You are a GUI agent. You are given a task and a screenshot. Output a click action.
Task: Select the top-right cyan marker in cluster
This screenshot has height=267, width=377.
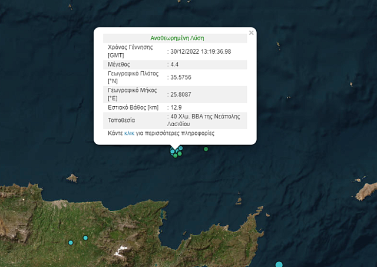click(x=181, y=148)
